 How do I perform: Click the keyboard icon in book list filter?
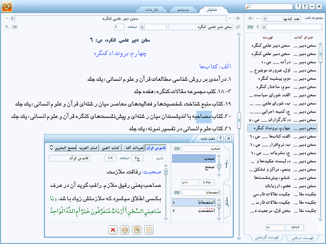250,27
